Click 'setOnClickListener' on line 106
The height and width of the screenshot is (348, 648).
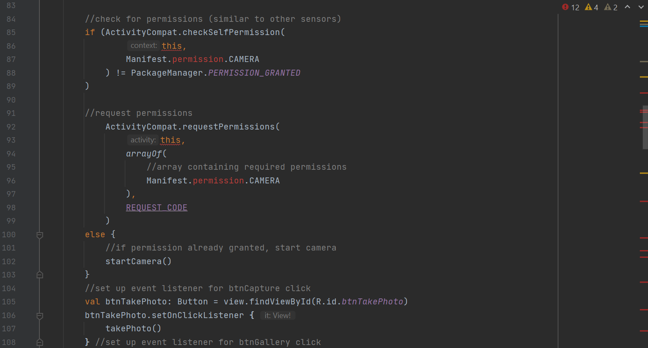(x=198, y=316)
